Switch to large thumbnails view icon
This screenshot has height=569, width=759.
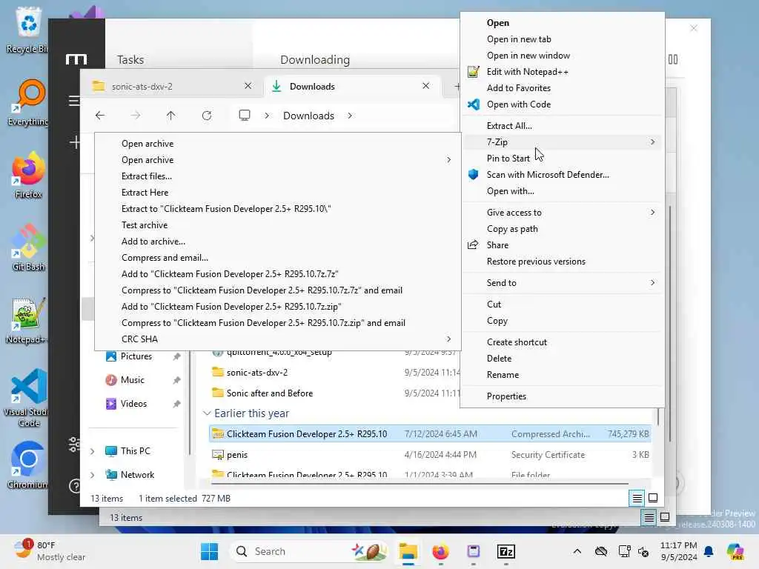pos(652,498)
